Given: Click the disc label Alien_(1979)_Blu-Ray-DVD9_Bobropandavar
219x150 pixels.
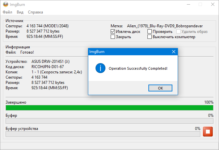Looking at the screenshot, I should pos(165,26).
